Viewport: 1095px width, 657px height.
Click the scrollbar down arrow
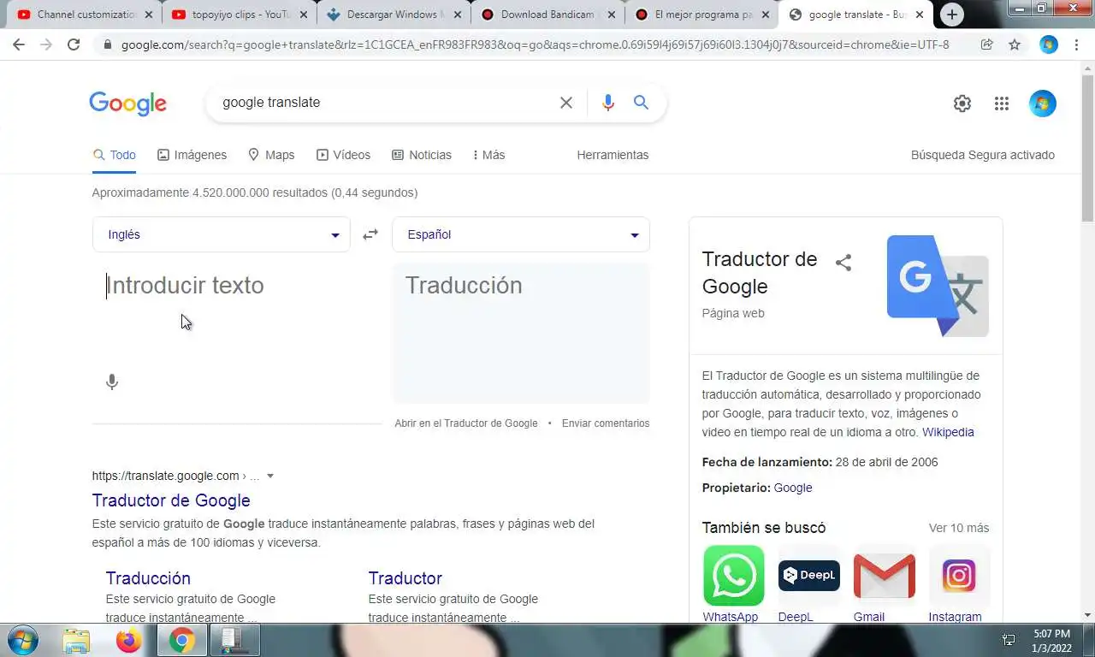click(1088, 615)
